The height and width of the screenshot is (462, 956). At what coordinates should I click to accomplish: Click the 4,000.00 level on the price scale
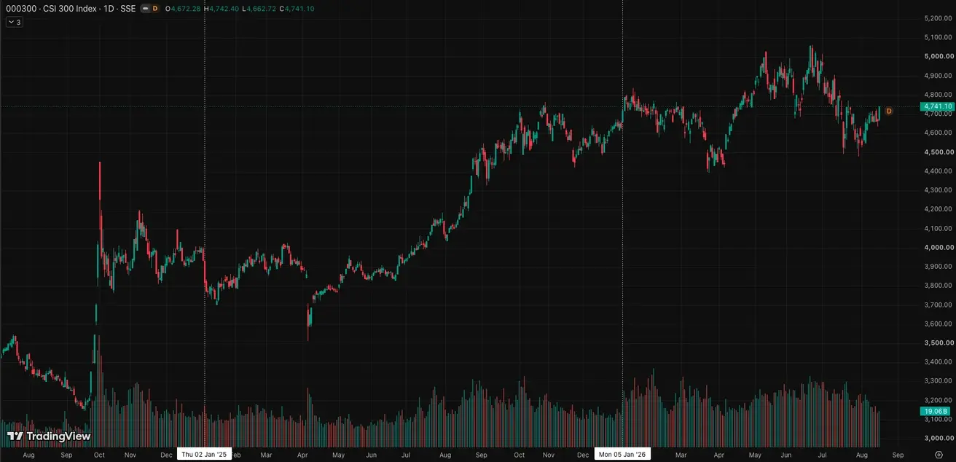pyautogui.click(x=936, y=248)
